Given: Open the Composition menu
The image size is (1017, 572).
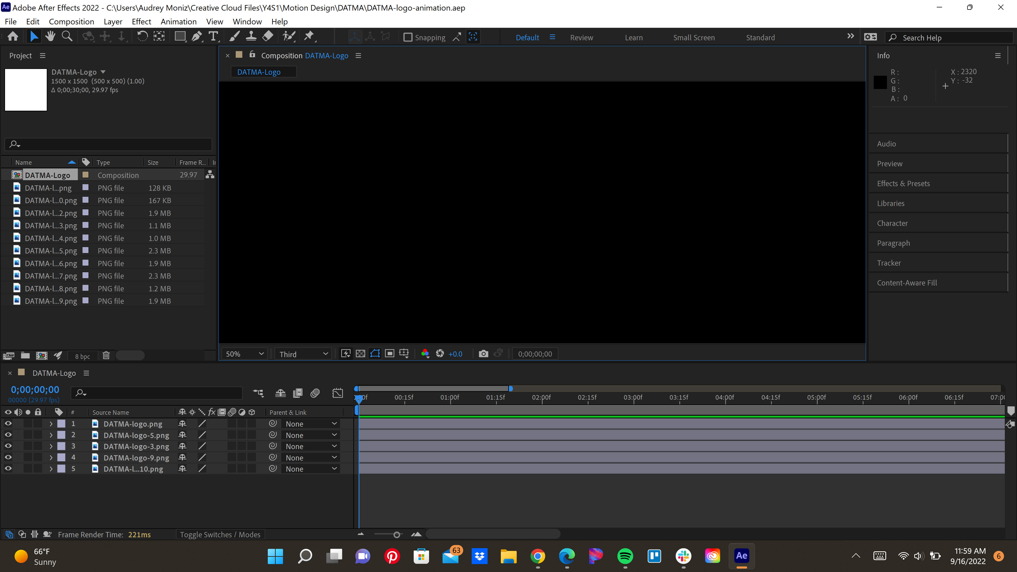Looking at the screenshot, I should [70, 21].
